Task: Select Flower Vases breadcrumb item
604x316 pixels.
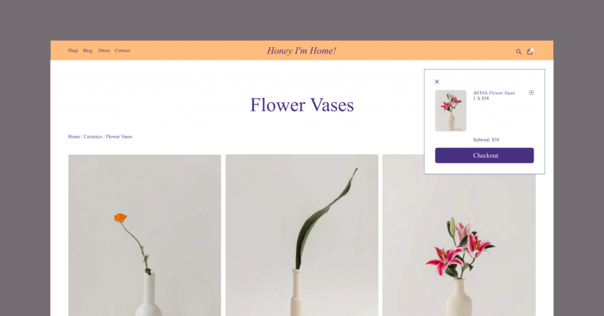Action: (119, 137)
